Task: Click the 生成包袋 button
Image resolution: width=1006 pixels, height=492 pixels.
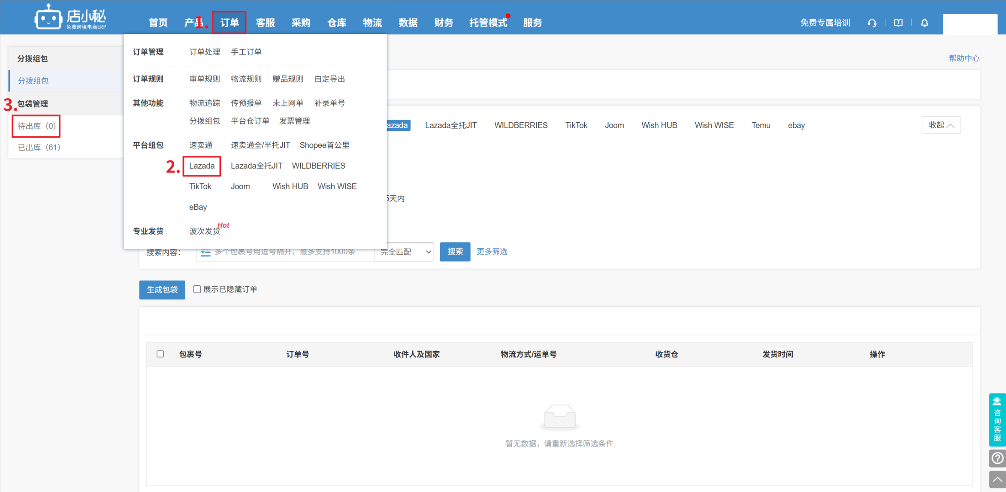Action: 162,290
